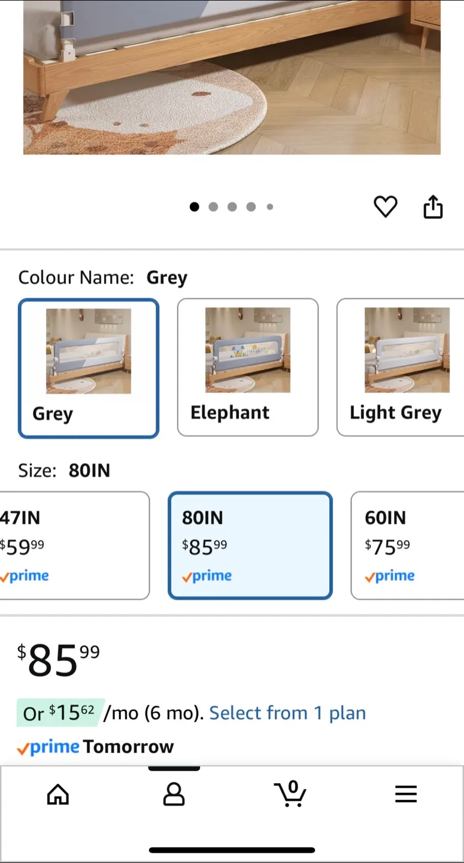464x863 pixels.
Task: Tap the first carousel dot indicator
Action: [194, 206]
